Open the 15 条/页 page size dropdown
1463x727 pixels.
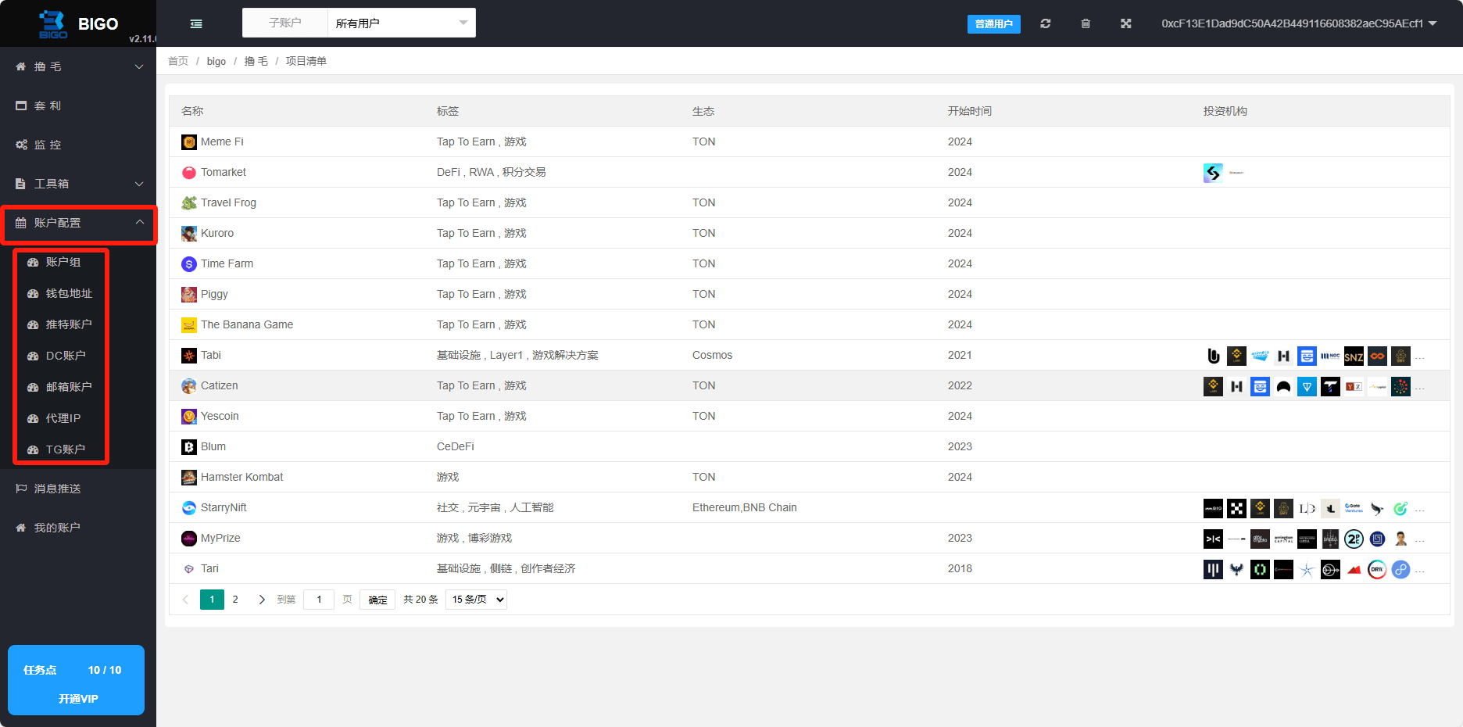(x=476, y=600)
